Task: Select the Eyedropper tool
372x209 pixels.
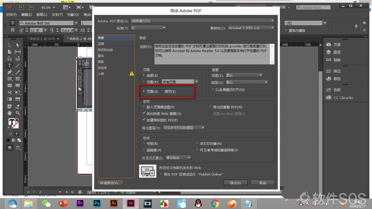Action: click(17, 106)
